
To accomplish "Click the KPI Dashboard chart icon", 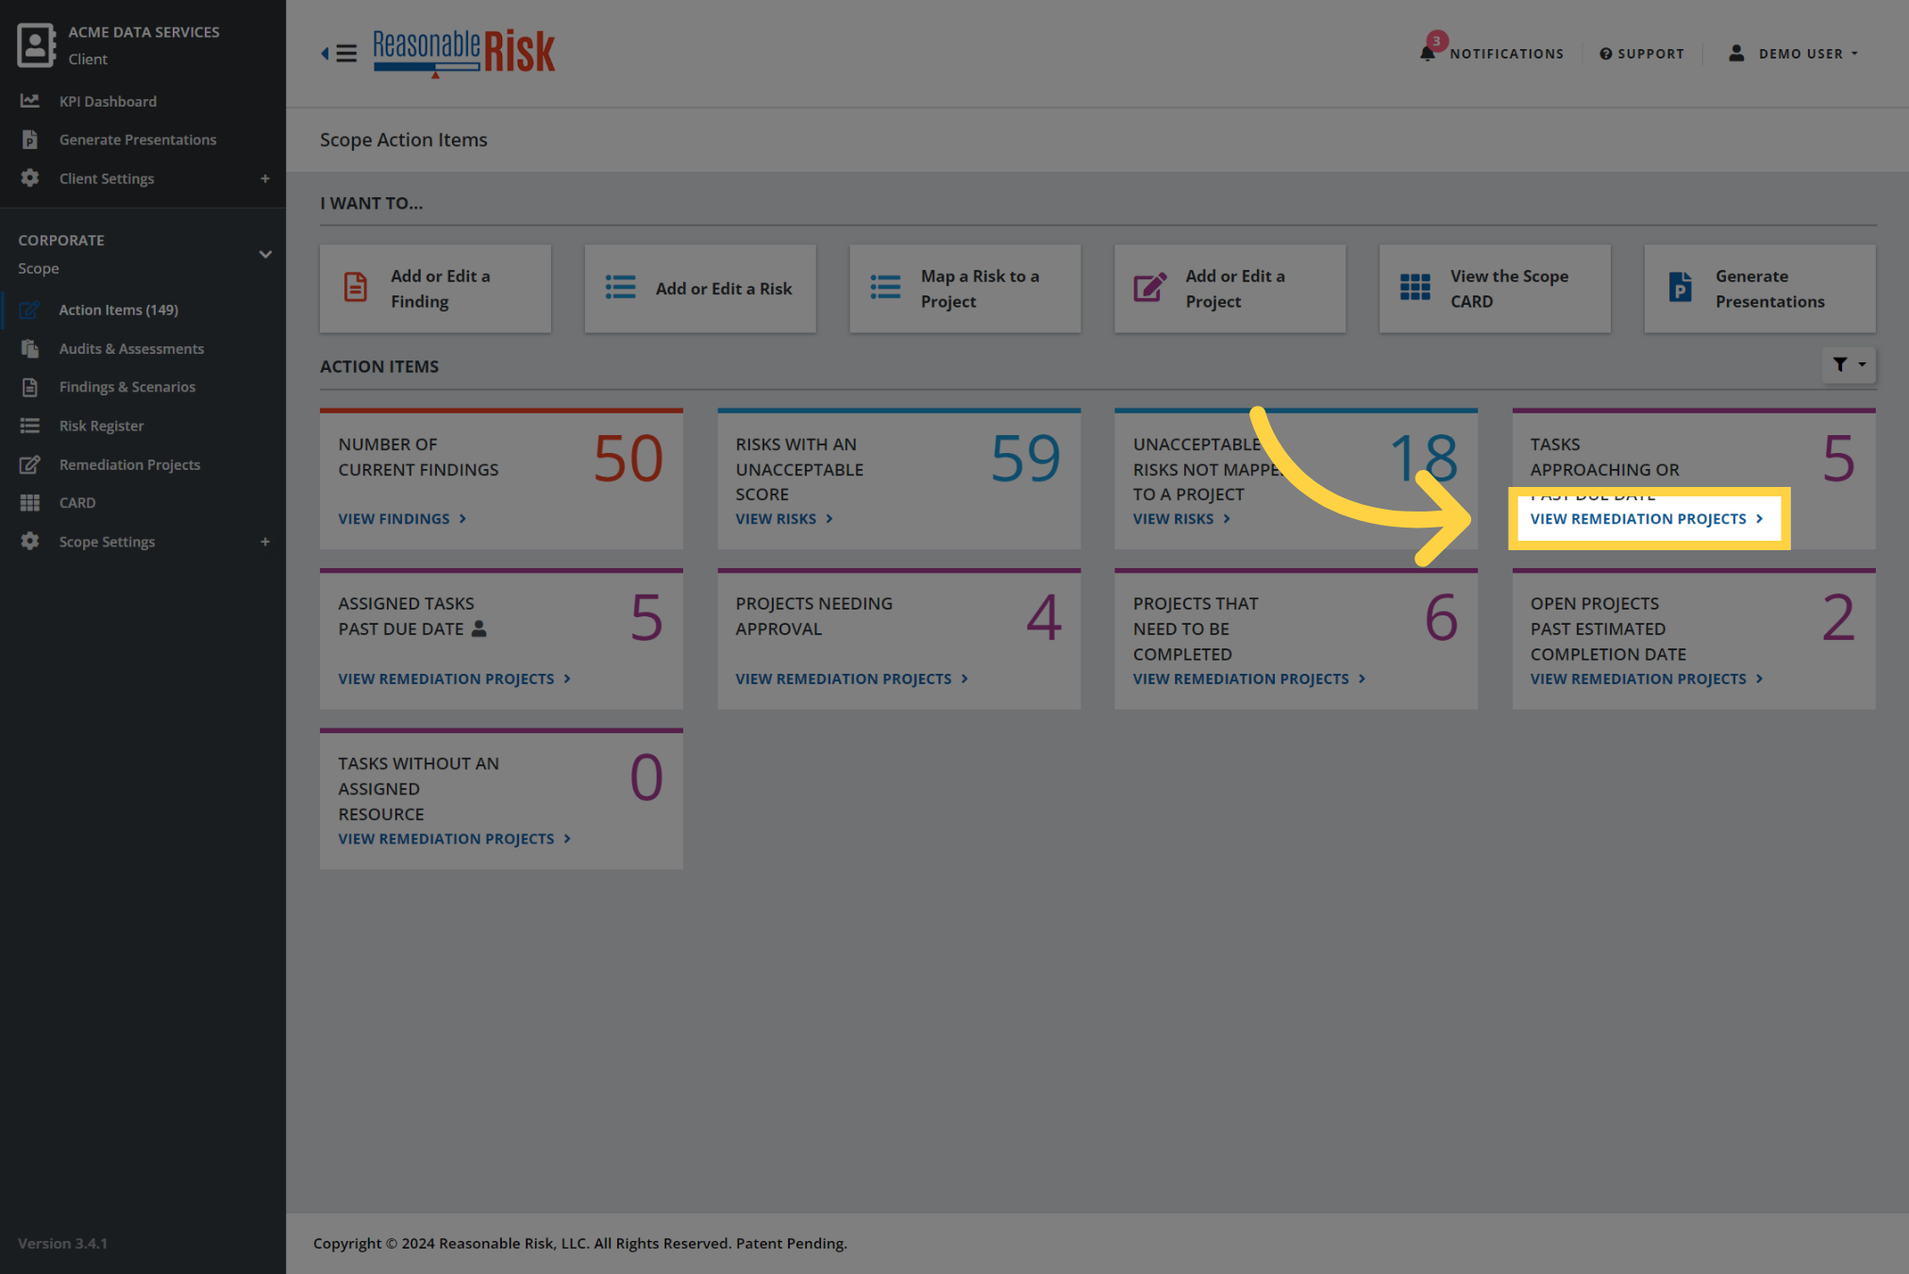I will 30,100.
